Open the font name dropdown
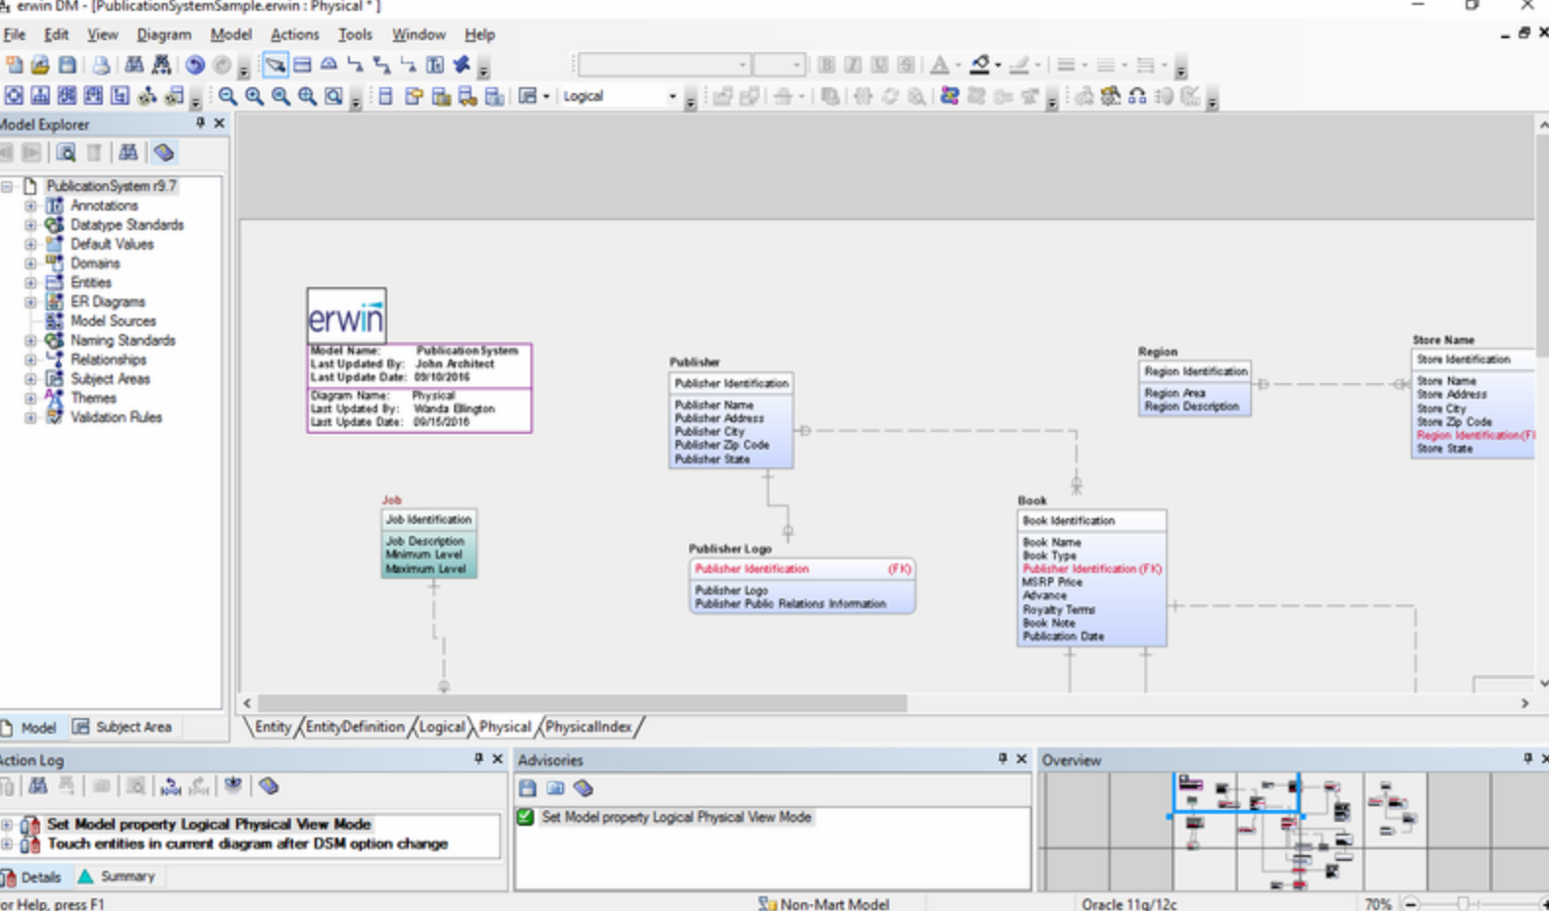 [742, 65]
